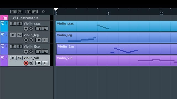This screenshot has width=177, height=99.
Task: Solo the Violin_Exp track
Action: pyautogui.click(x=19, y=46)
